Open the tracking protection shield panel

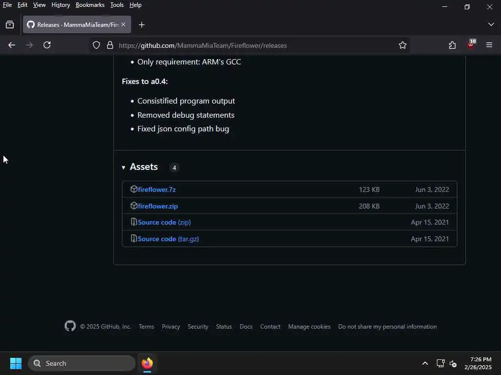[x=96, y=45]
